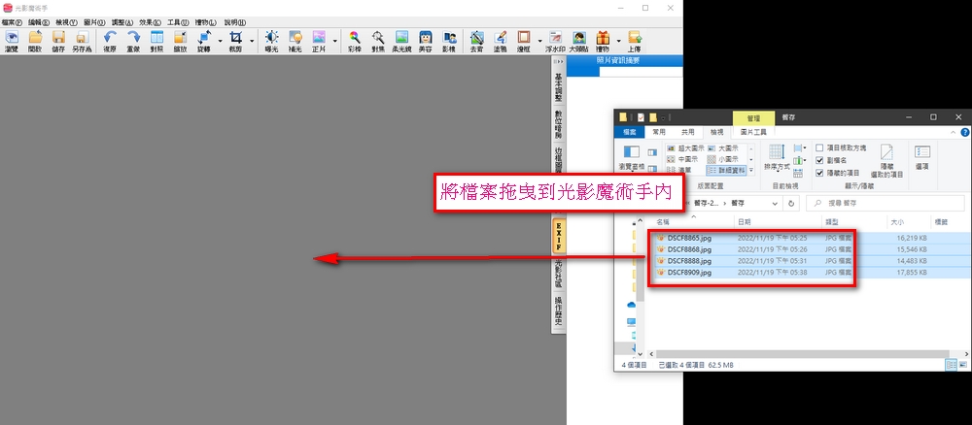Open the EXIF side panel tab
972x425 pixels.
[x=559, y=237]
